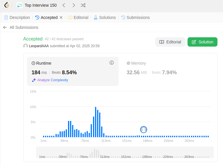Close the Accepted tab
This screenshot has width=223, height=166.
pos(61,17)
